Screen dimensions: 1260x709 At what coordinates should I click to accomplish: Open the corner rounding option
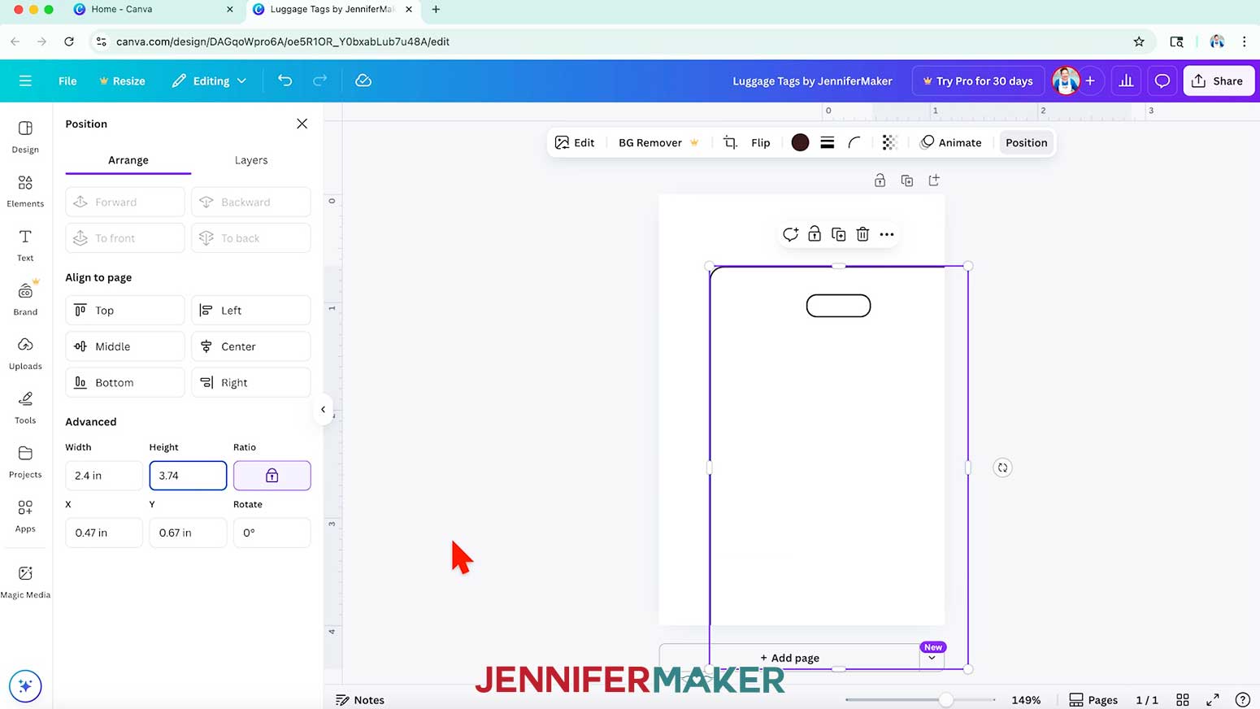[854, 142]
